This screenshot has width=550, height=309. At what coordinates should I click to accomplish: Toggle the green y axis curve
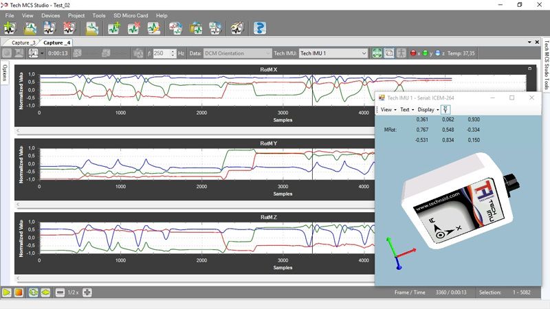click(x=426, y=53)
